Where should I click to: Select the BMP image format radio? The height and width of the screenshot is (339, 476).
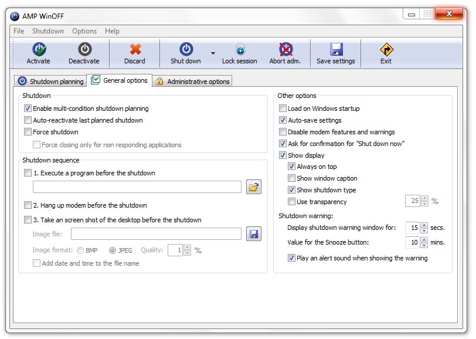[x=80, y=250]
